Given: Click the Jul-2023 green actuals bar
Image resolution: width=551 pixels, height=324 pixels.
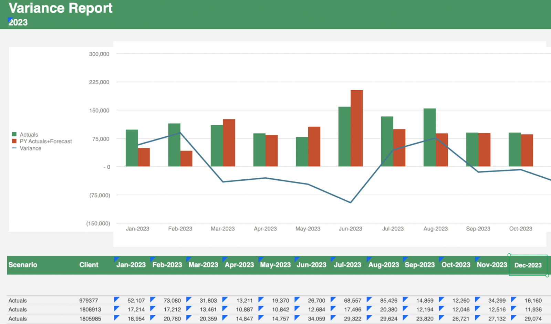Looking at the screenshot, I should [x=387, y=142].
